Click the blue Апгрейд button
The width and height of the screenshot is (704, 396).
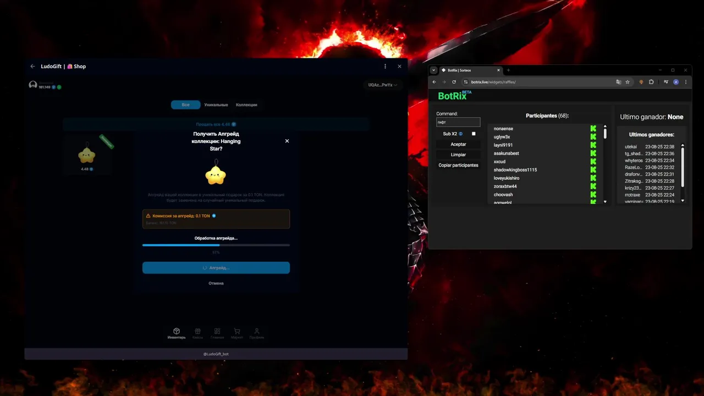(216, 268)
